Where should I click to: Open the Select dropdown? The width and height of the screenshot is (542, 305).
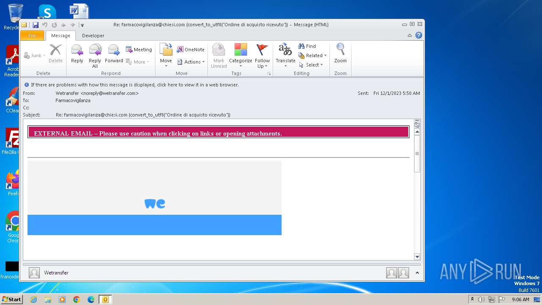(311, 65)
